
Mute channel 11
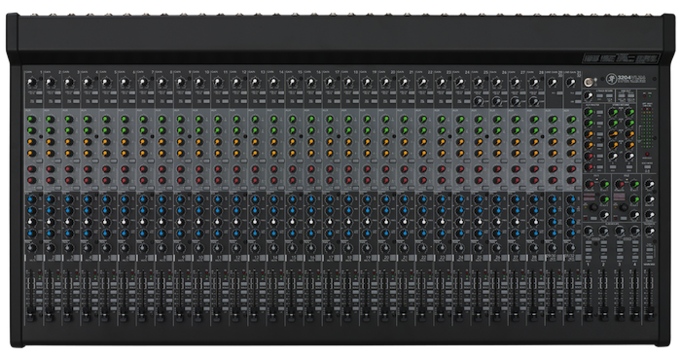pyautogui.click(x=225, y=258)
